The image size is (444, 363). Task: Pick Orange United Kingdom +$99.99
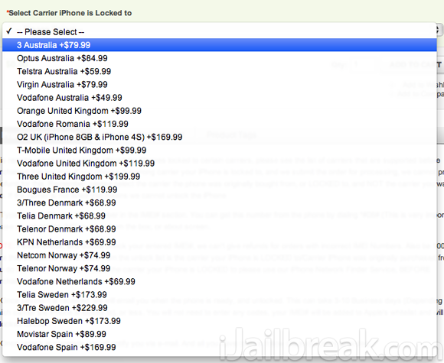click(220, 111)
